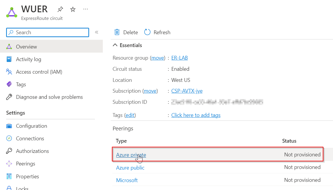This screenshot has width=333, height=190.
Task: Go to Access control (IAM)
Action: click(x=39, y=72)
